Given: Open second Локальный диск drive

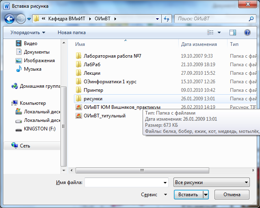Looking at the screenshot, I should [38, 120].
